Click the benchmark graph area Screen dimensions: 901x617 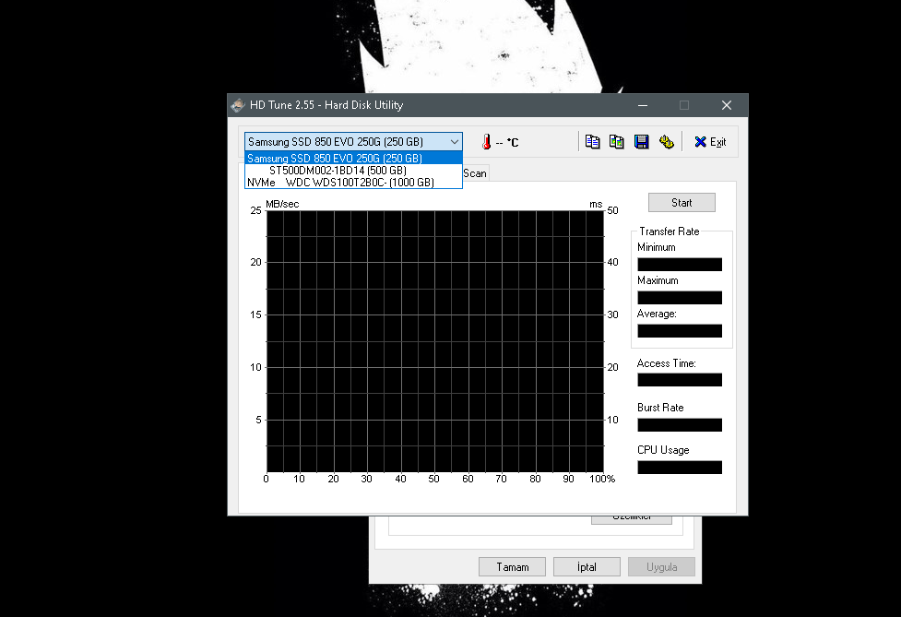tap(435, 341)
